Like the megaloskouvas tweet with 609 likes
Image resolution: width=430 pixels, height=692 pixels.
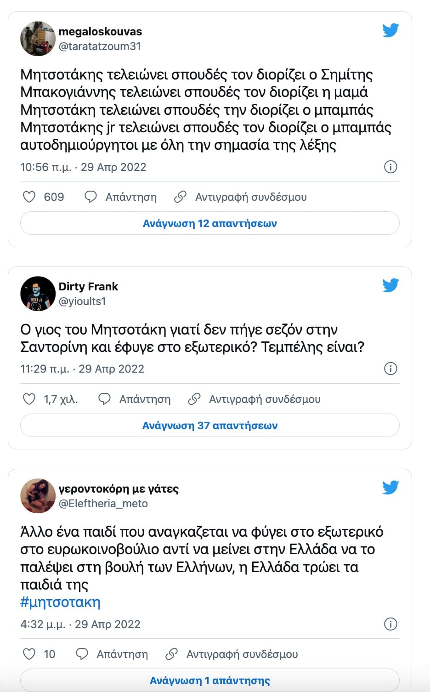pos(29,197)
